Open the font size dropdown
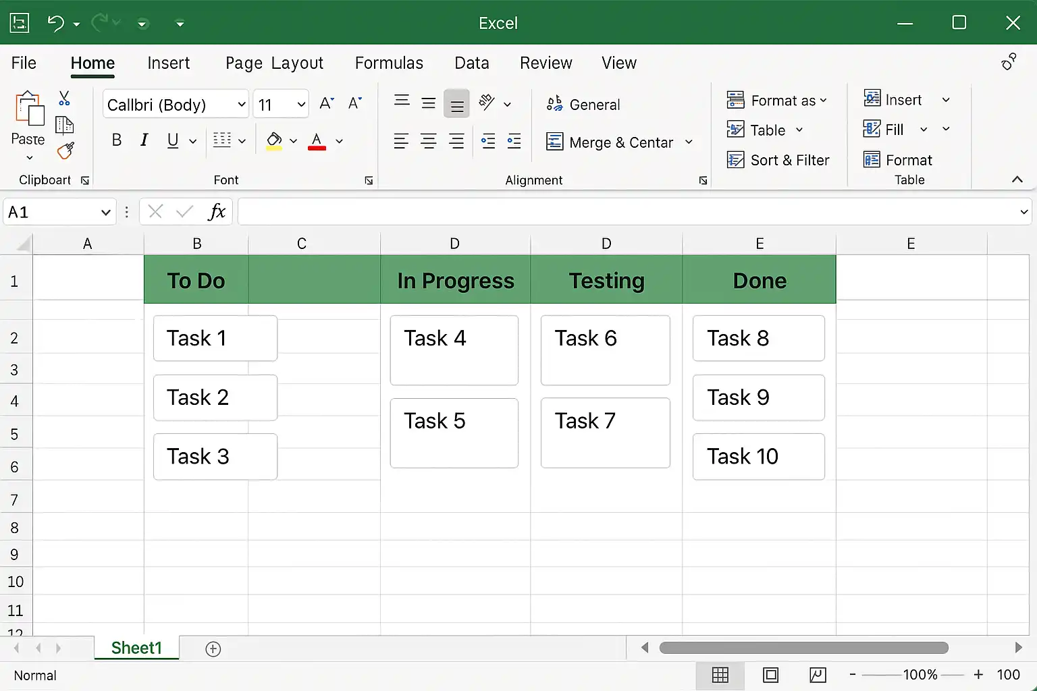The height and width of the screenshot is (691, 1037). pos(301,105)
